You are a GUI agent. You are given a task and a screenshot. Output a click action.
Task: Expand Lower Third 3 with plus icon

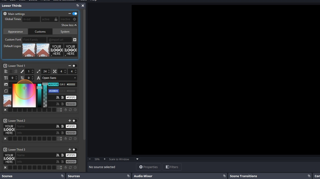tap(70, 149)
